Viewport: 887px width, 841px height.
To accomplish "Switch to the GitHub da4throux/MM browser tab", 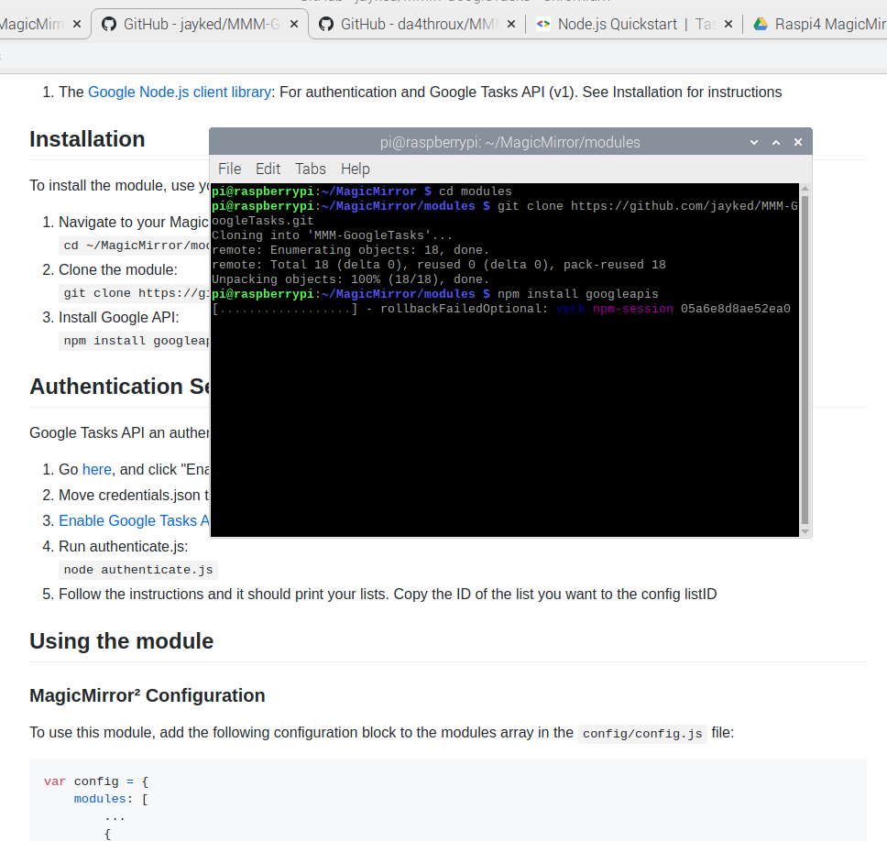I will click(x=419, y=25).
